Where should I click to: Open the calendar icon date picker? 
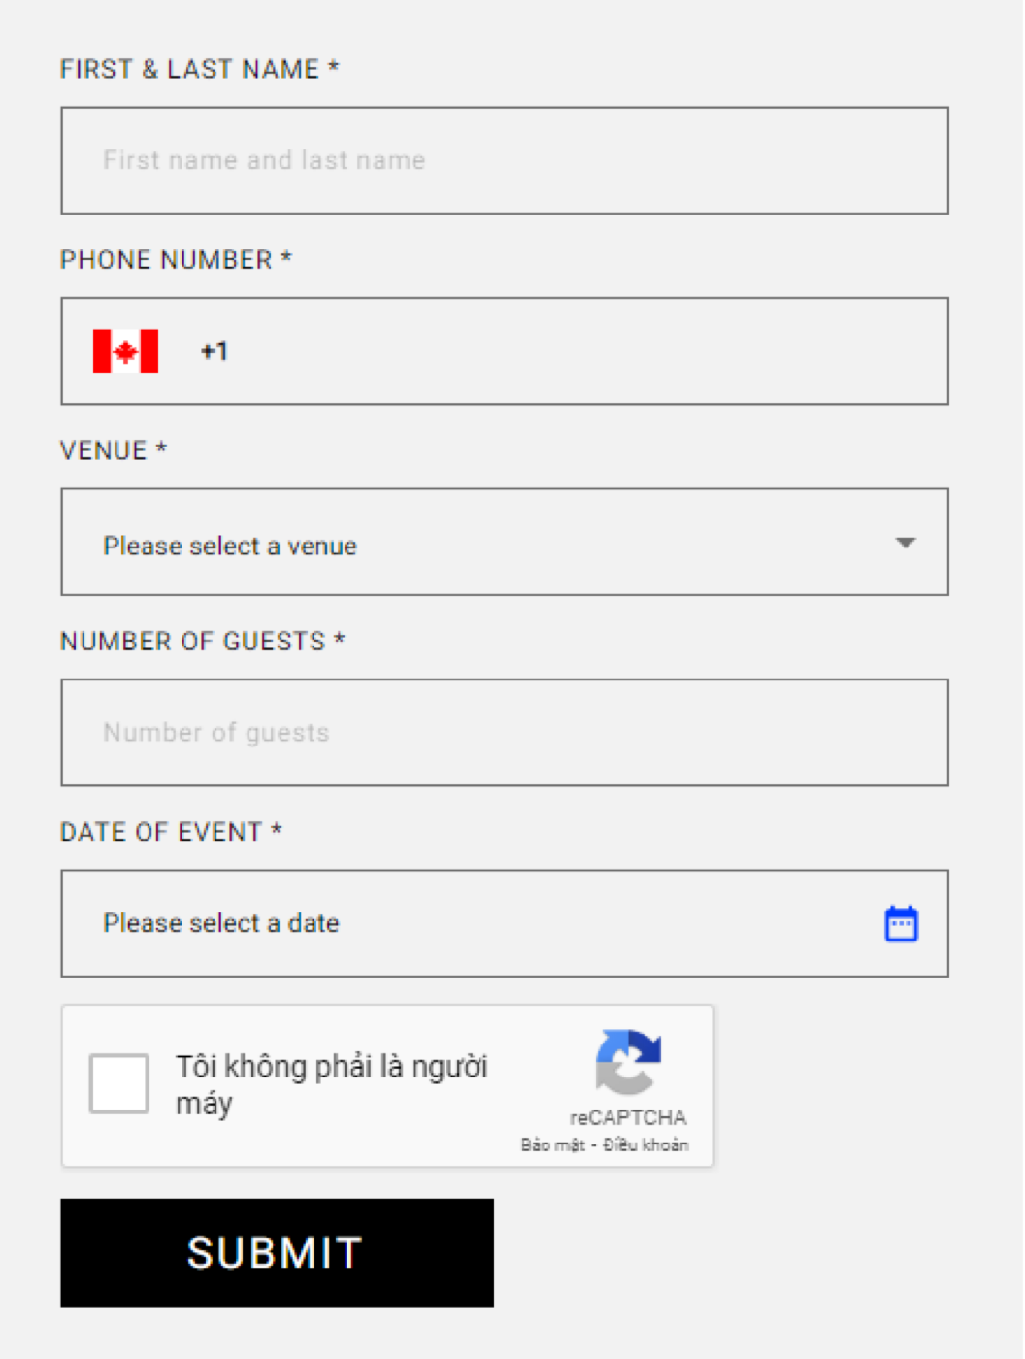click(901, 923)
